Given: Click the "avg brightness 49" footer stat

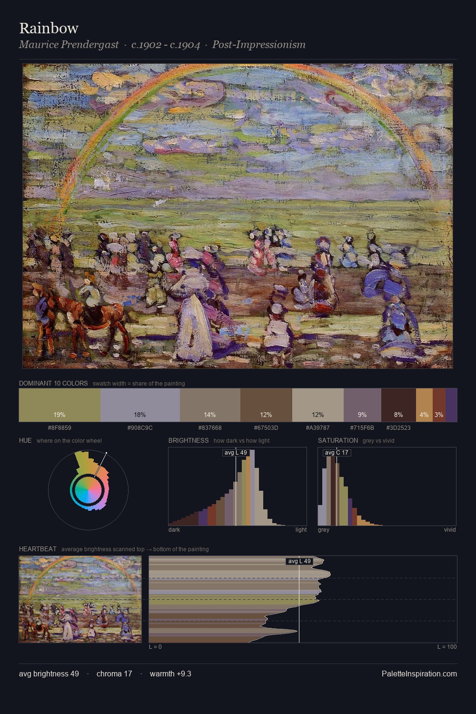Looking at the screenshot, I should pyautogui.click(x=49, y=674).
